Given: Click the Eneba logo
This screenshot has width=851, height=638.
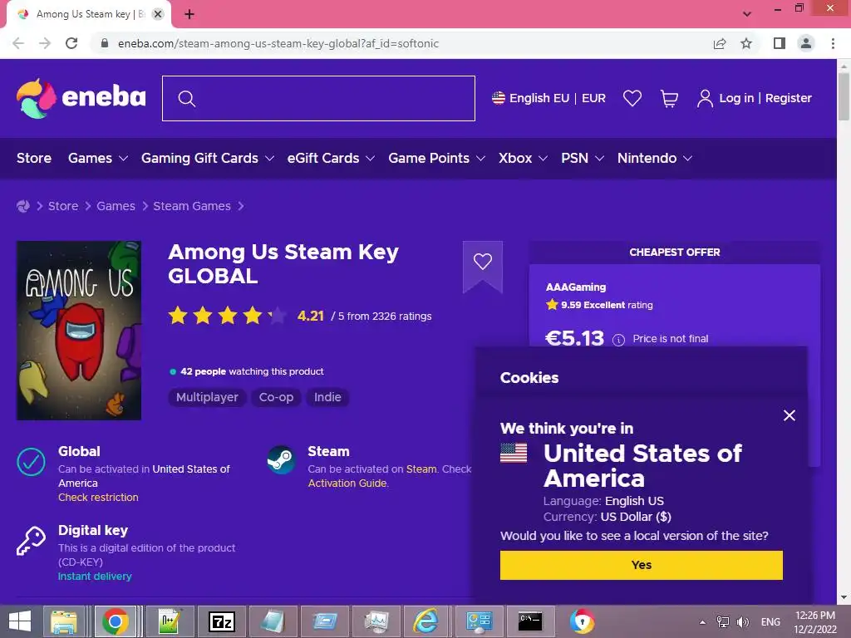Looking at the screenshot, I should pos(81,98).
